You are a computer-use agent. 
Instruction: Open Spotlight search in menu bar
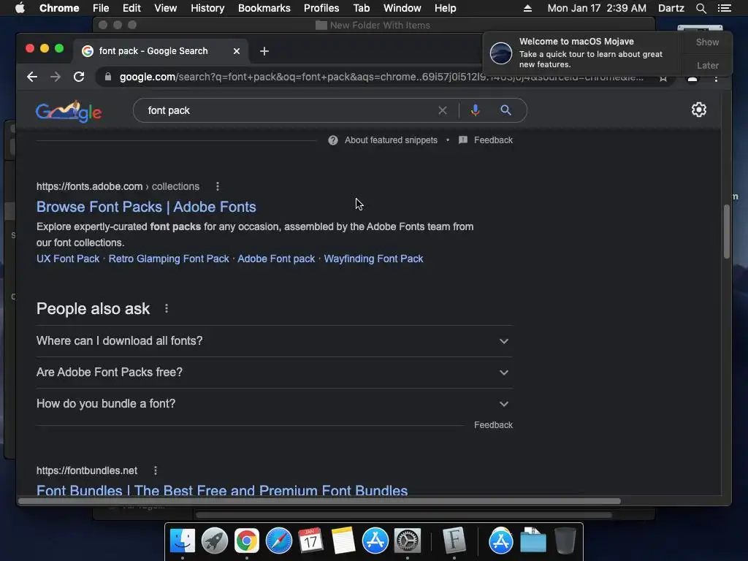coord(701,8)
